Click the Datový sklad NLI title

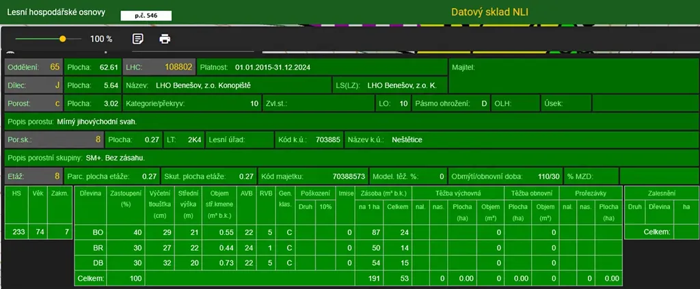click(x=489, y=12)
